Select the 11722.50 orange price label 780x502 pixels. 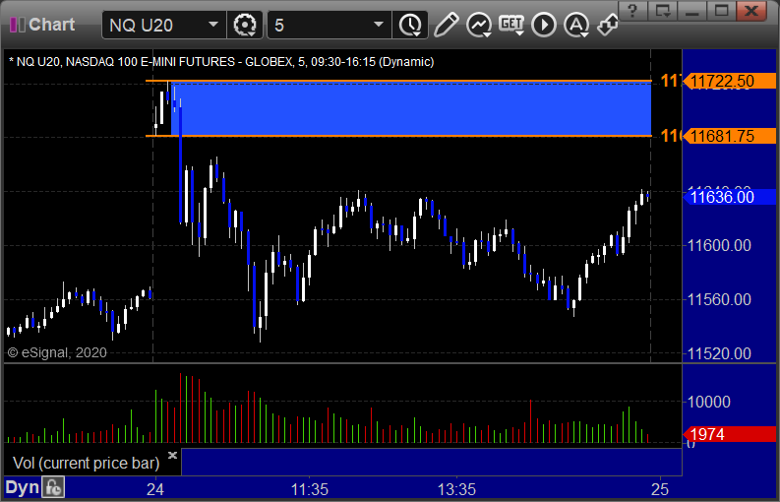click(x=729, y=81)
